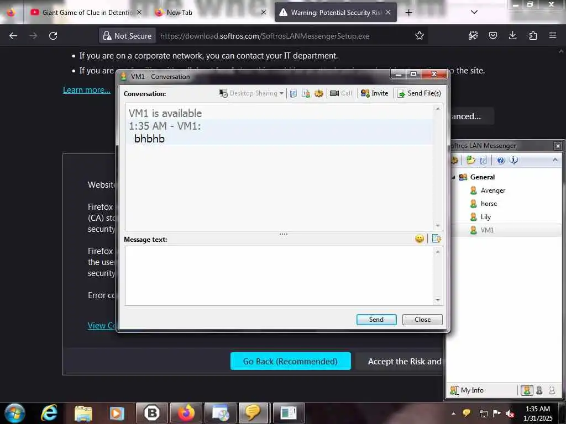Close the New Tab browser tab
This screenshot has width=566, height=424.
[x=264, y=12]
